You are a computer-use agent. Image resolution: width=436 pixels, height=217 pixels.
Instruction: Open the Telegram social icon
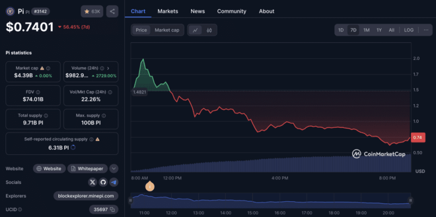[x=114, y=182]
